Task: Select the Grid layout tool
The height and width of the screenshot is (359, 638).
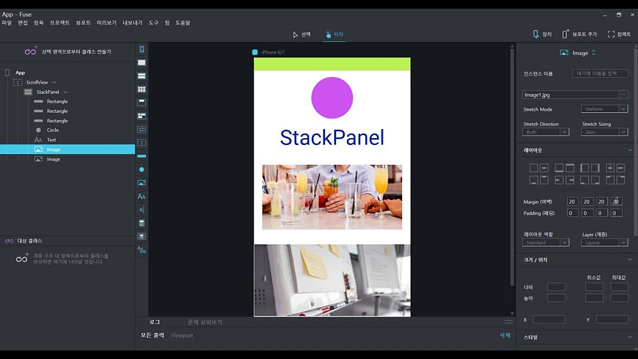Action: 142,89
